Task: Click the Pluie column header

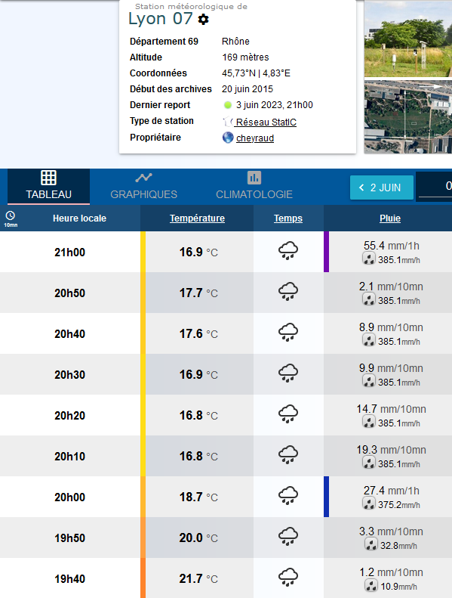Action: coord(390,218)
